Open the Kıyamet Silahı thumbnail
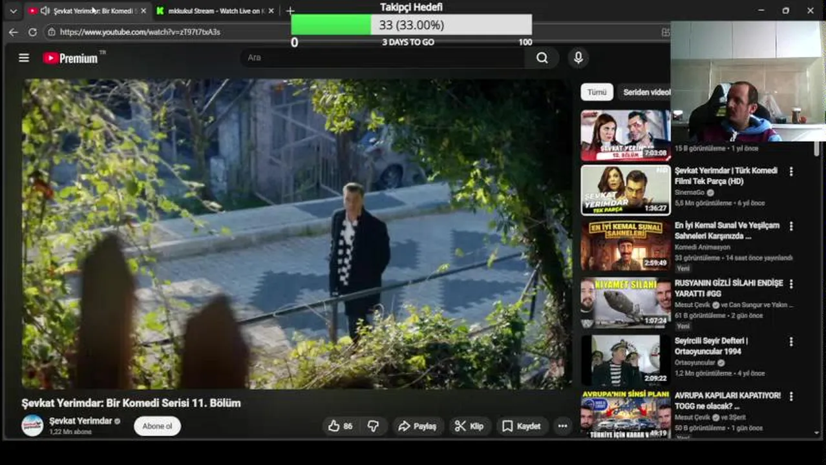Image resolution: width=826 pixels, height=465 pixels. (x=625, y=304)
